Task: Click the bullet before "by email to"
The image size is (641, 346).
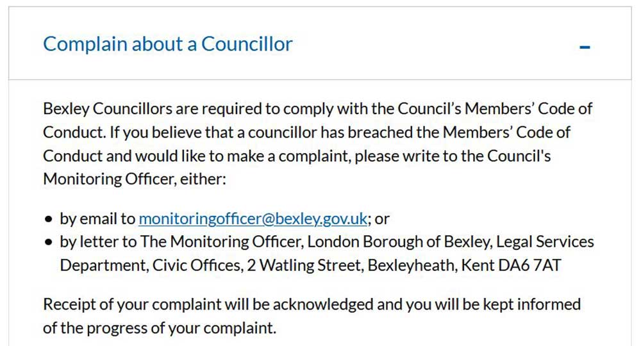Action: pos(49,219)
